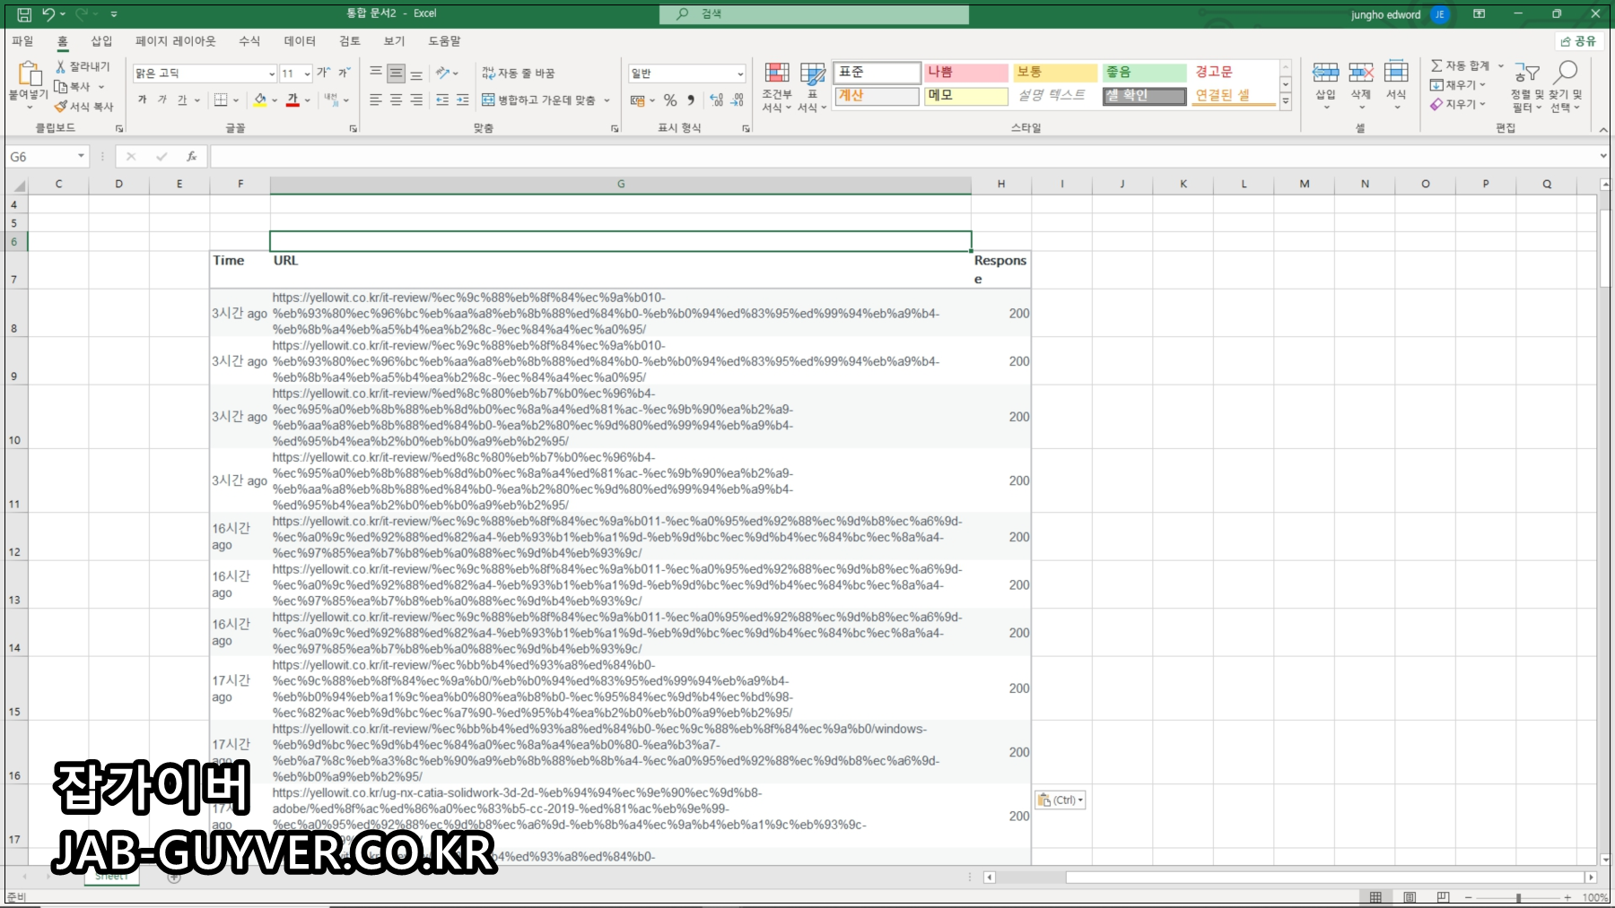Apply percent style icon
The image size is (1615, 908).
pos(670,100)
